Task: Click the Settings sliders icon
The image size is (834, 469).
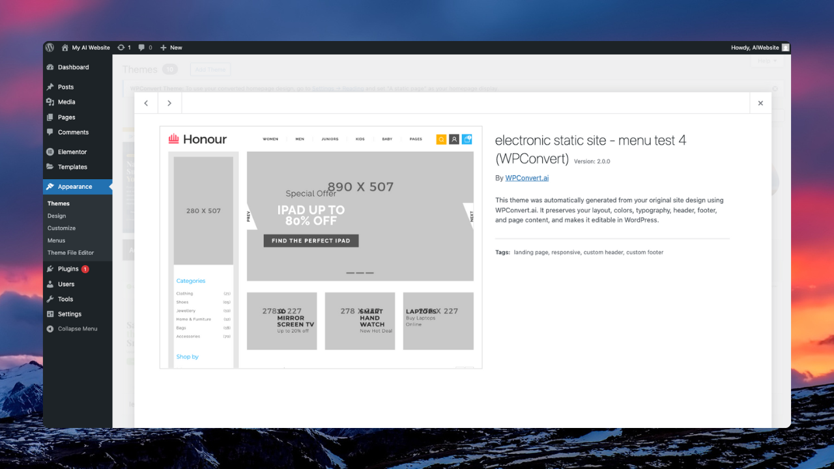Action: [x=50, y=314]
